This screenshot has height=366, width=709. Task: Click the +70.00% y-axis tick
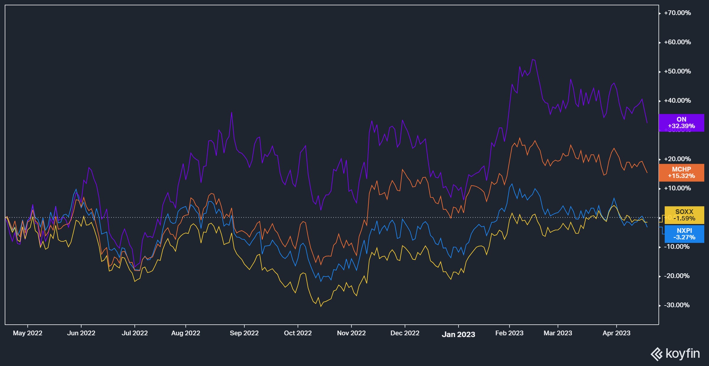[x=677, y=13]
